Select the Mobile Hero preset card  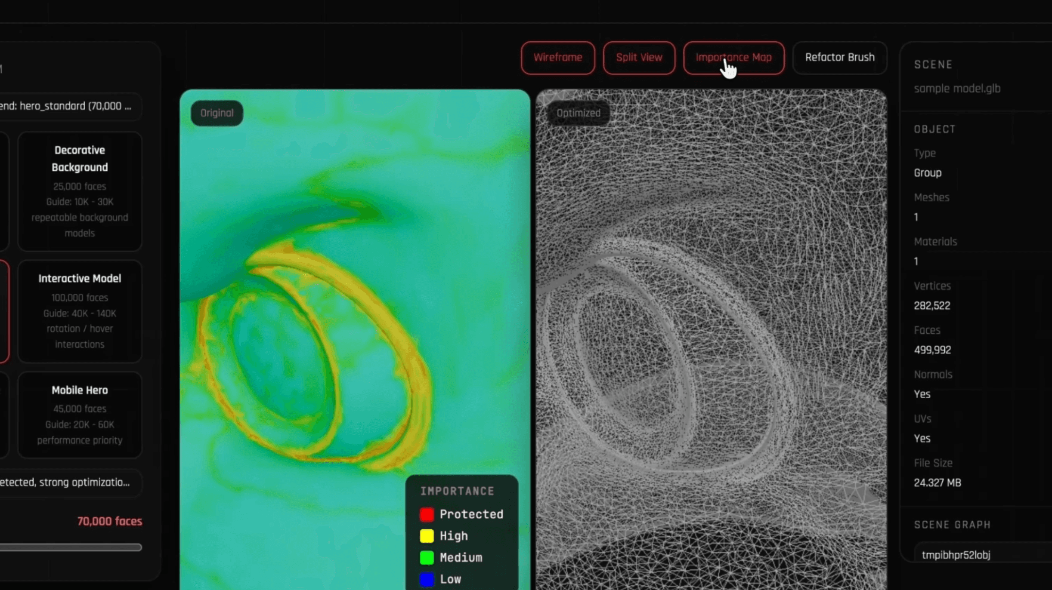[80, 415]
